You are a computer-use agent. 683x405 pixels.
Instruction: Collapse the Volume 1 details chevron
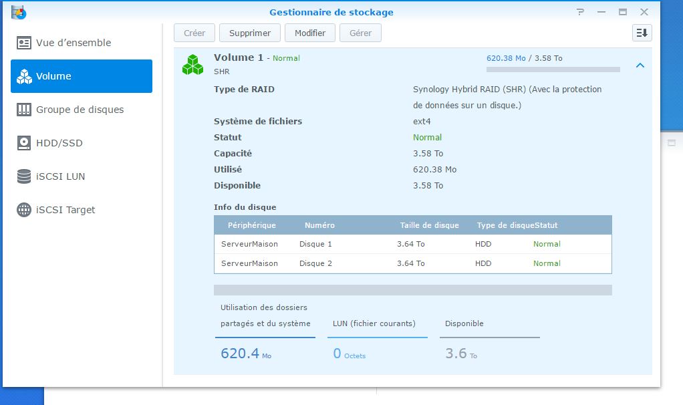[640, 65]
